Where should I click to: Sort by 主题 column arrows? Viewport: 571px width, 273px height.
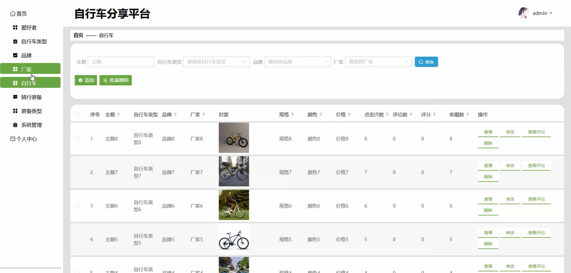[x=118, y=115]
